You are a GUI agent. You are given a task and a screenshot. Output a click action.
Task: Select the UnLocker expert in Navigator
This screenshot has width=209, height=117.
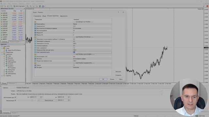coord(11,72)
